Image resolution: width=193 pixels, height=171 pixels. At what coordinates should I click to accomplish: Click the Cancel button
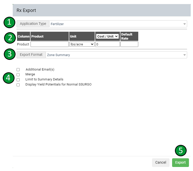pyautogui.click(x=161, y=163)
